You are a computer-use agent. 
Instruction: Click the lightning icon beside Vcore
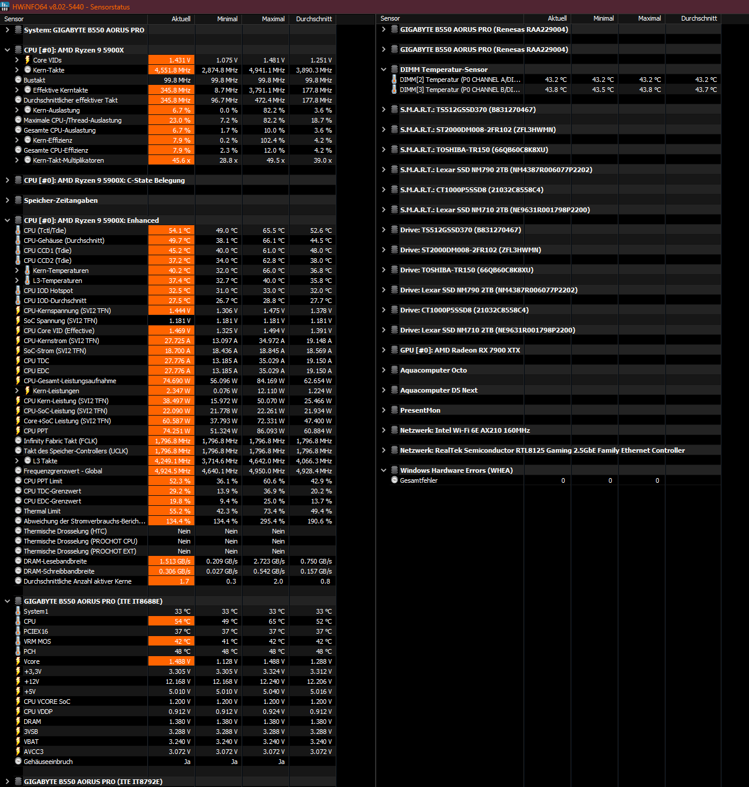tap(18, 661)
